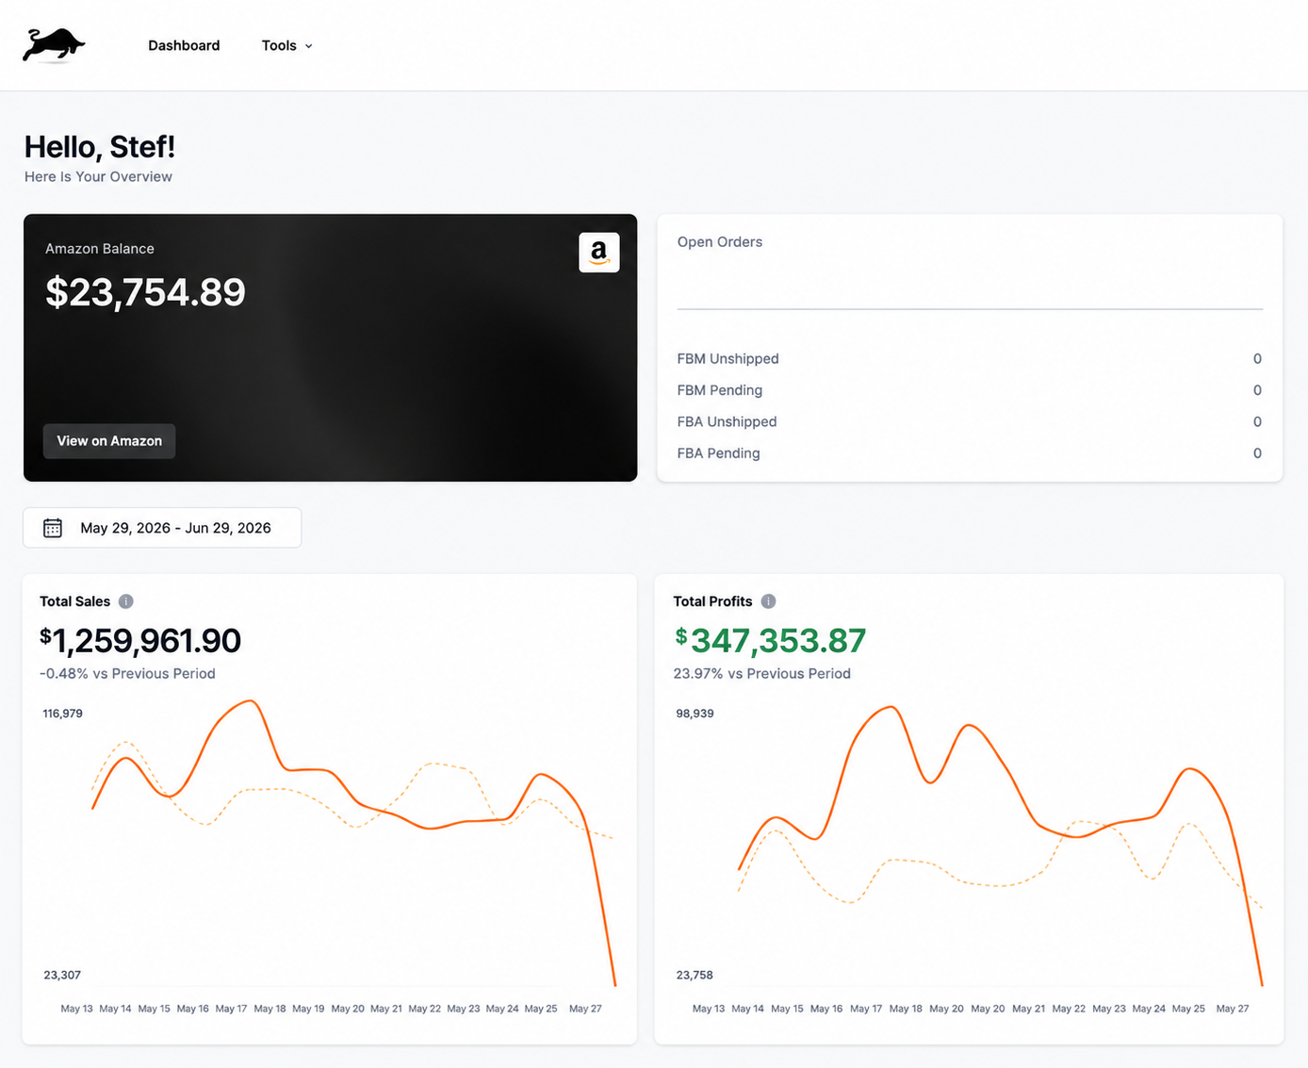This screenshot has width=1308, height=1068.
Task: Select the FBA Unshipped row
Action: coord(970,421)
